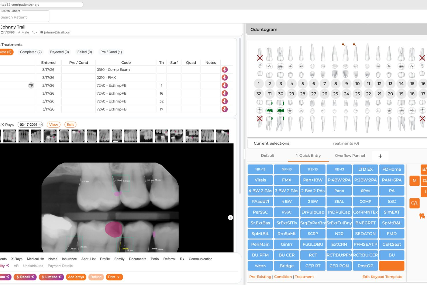Click the Vitals quick entry button
Image resolution: width=427 pixels, height=285 pixels.
tap(260, 180)
